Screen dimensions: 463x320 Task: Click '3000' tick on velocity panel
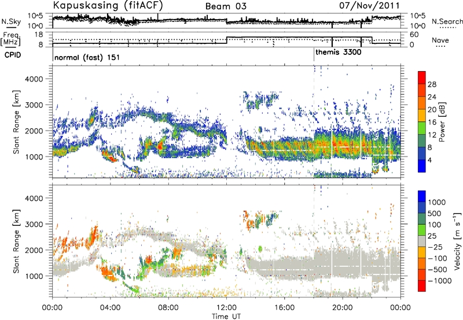click(35, 224)
